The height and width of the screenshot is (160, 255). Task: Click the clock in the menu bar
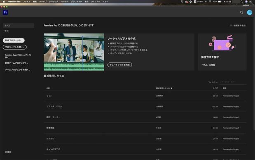[227, 2]
